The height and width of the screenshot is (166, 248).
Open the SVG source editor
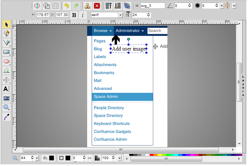pyautogui.click(x=37, y=6)
